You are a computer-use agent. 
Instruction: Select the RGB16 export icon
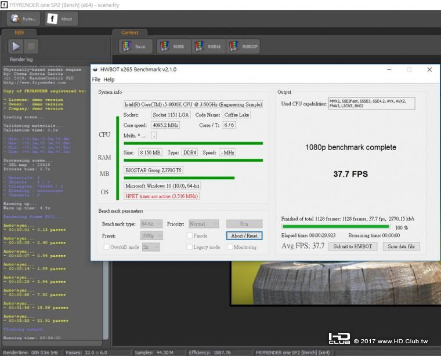(207, 46)
